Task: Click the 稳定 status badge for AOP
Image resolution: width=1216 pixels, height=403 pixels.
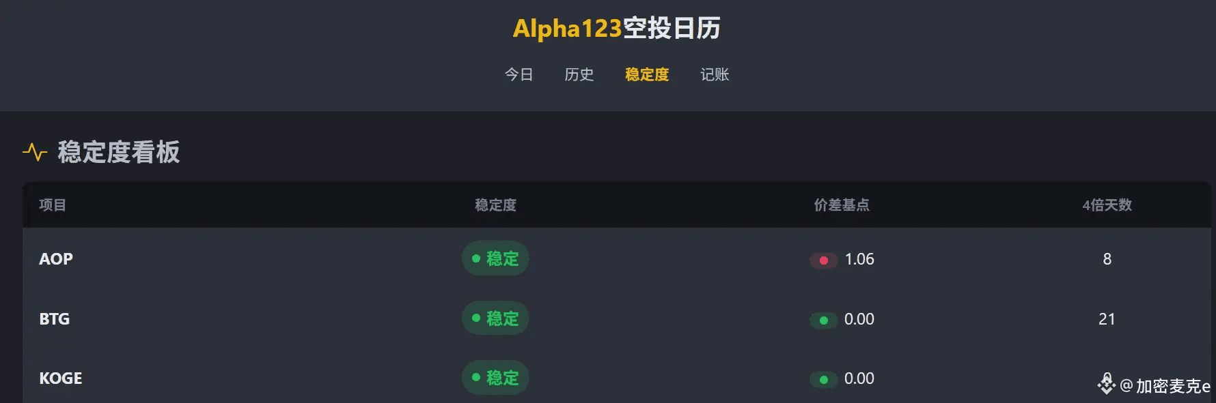Action: point(495,258)
